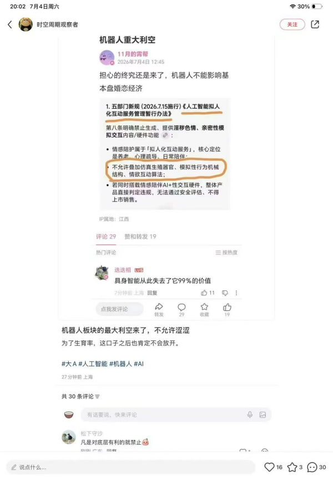The image size is (333, 483).
Task: Tap microphone icon in comment box
Action: [x=250, y=415]
